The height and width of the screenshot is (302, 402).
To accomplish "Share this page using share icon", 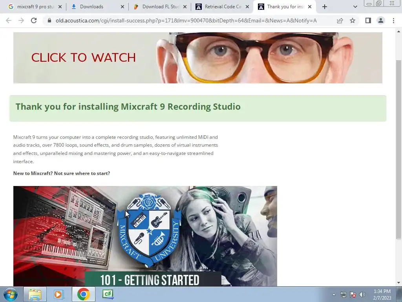I will click(340, 20).
